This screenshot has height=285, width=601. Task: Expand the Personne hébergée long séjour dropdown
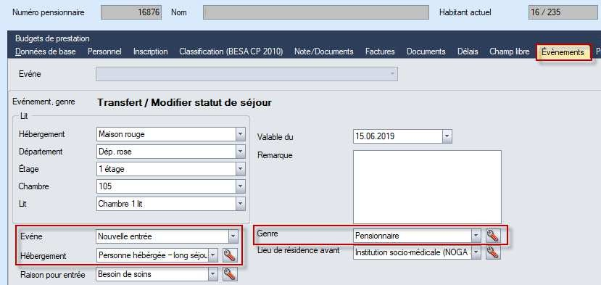[x=213, y=255]
